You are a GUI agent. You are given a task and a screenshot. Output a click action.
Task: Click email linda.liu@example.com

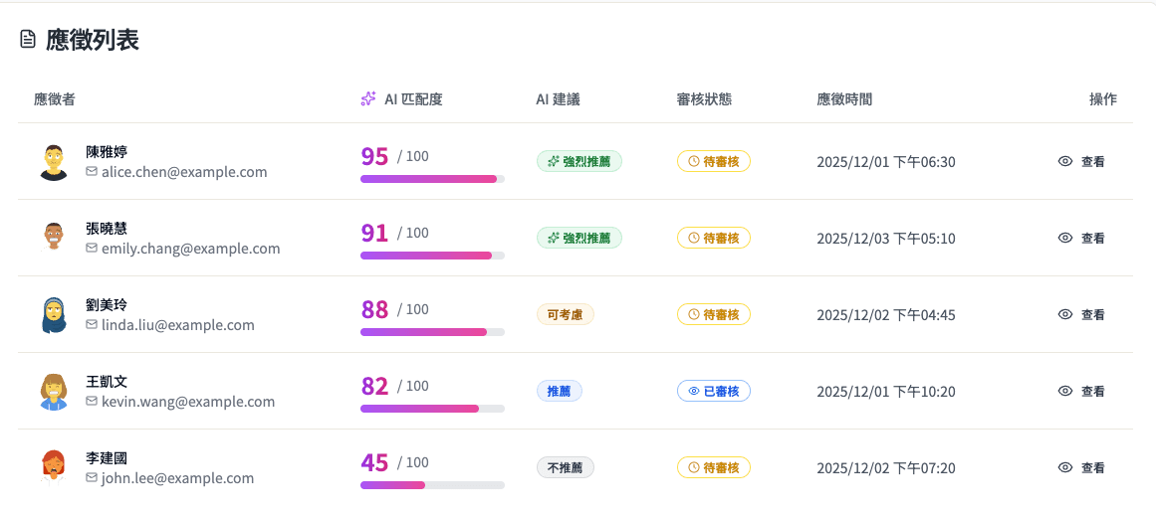click(178, 325)
